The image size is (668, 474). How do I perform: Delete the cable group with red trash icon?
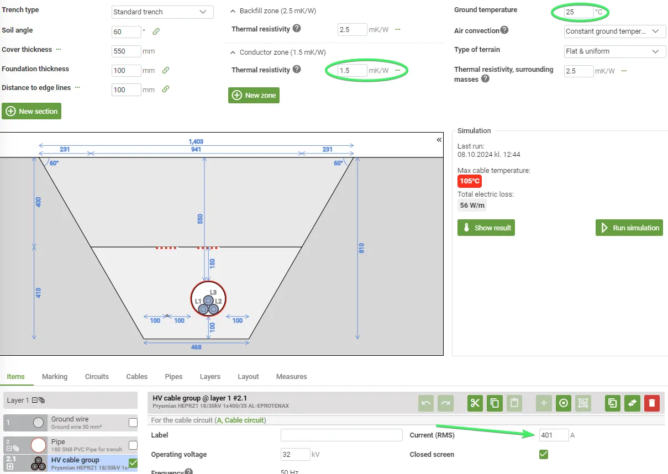click(x=652, y=403)
